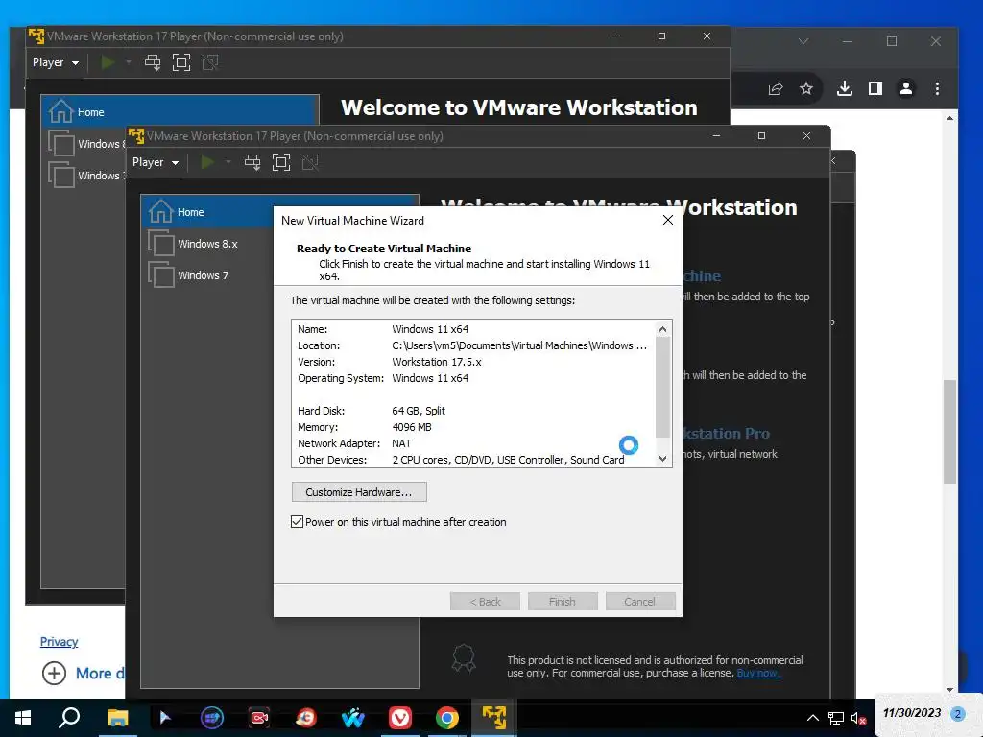Viewport: 983px width, 737px height.
Task: Click the Back button in wizard
Action: (485, 602)
